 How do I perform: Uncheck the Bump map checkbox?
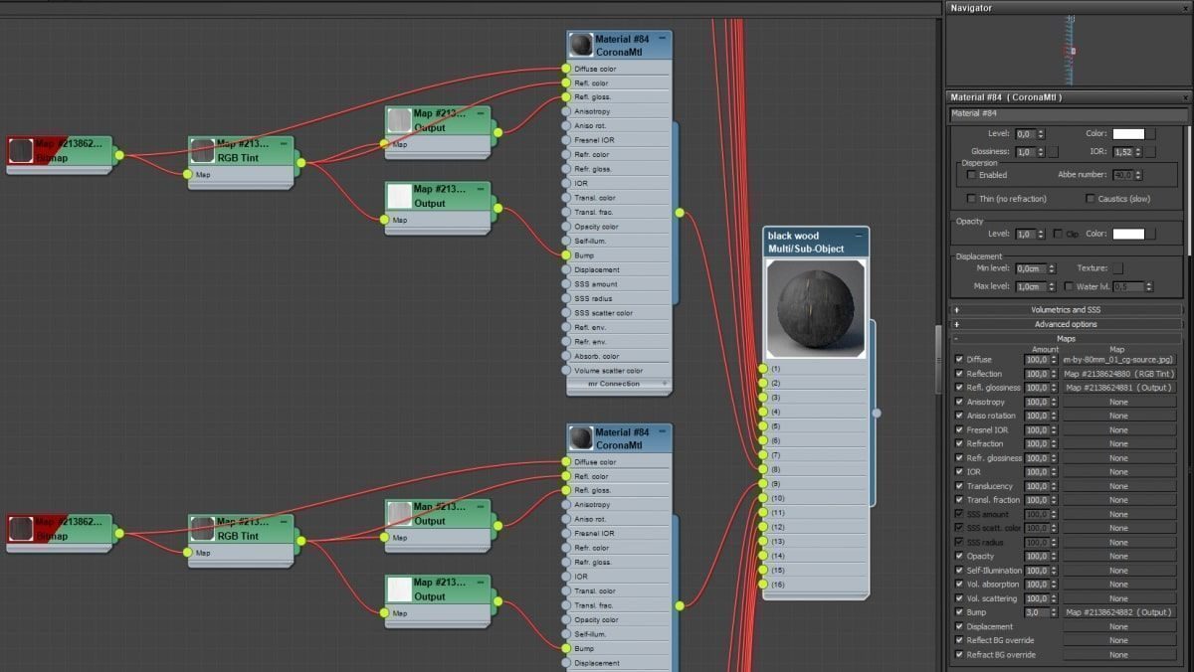click(958, 612)
